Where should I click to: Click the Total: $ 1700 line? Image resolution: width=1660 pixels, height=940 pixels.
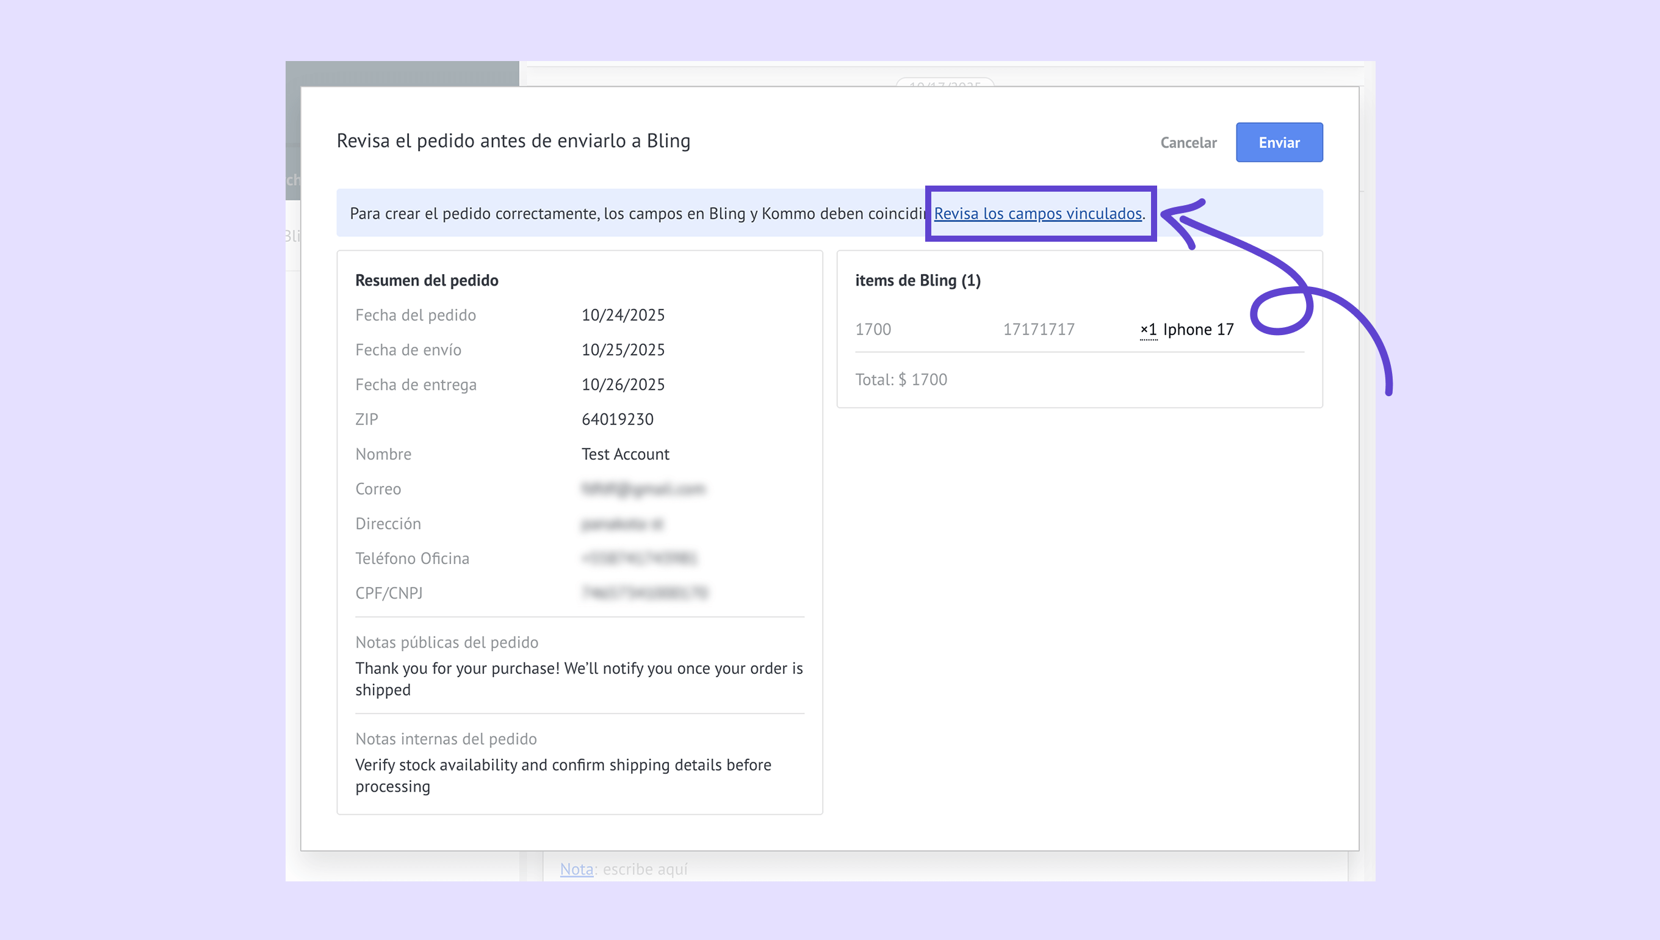click(x=901, y=380)
